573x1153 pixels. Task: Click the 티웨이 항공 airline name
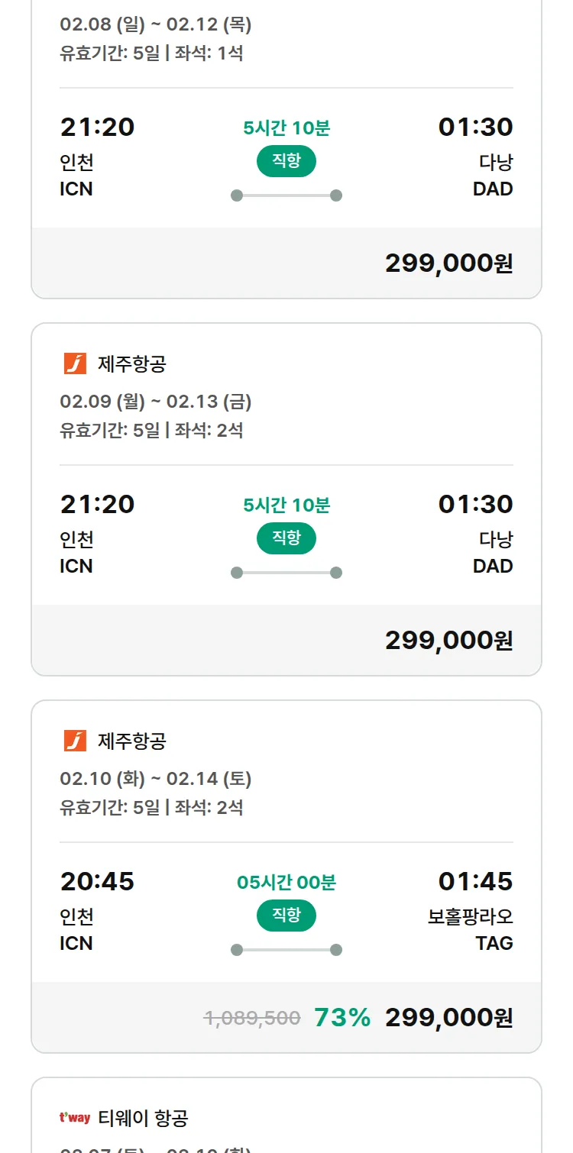pyautogui.click(x=144, y=1118)
